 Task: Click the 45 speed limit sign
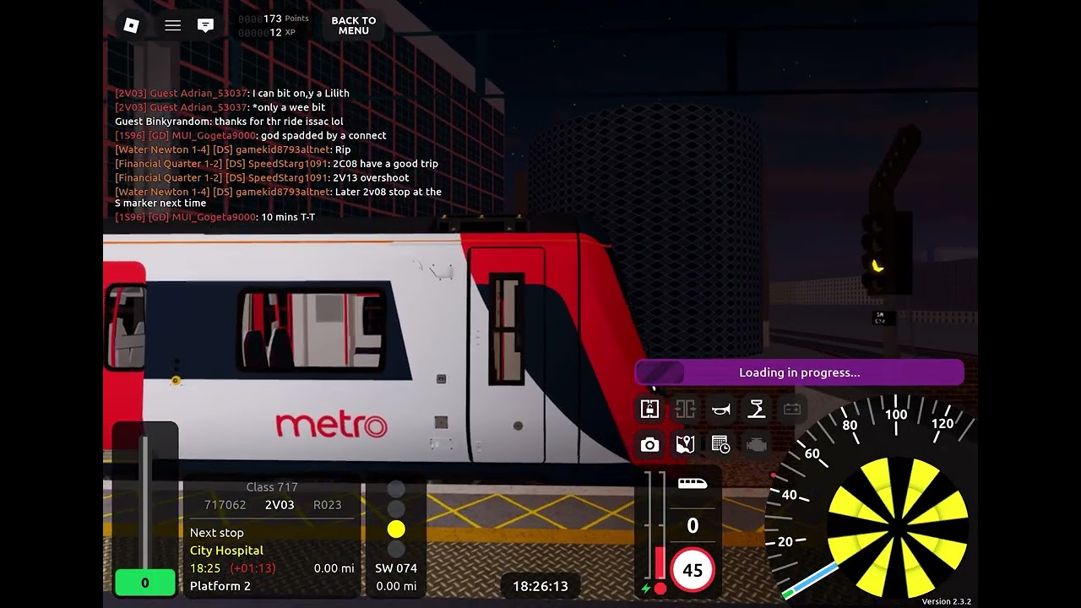pyautogui.click(x=693, y=570)
